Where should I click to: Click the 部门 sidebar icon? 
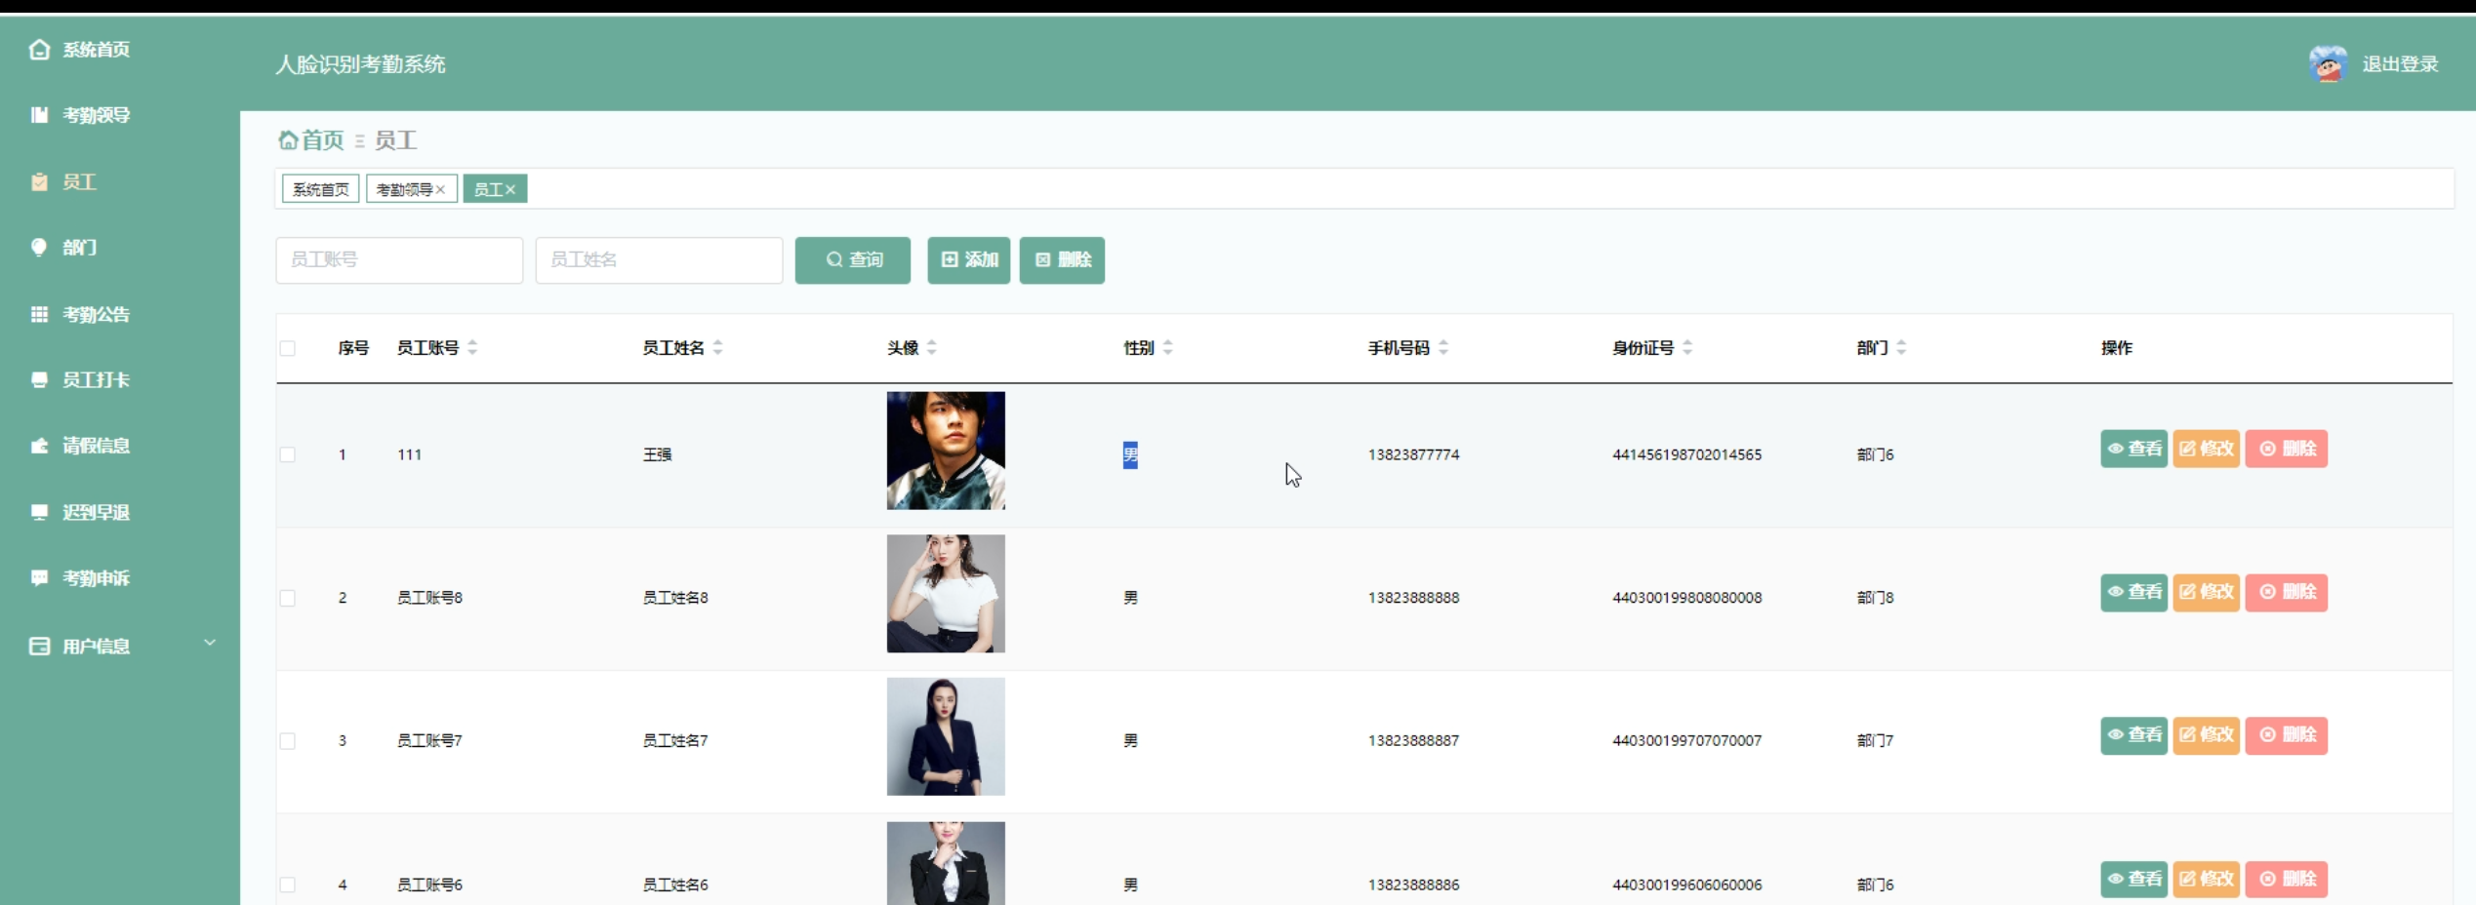pos(39,248)
